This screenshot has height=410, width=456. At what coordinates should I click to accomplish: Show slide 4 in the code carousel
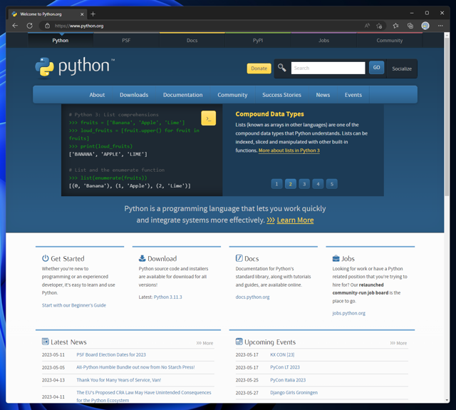coord(318,184)
